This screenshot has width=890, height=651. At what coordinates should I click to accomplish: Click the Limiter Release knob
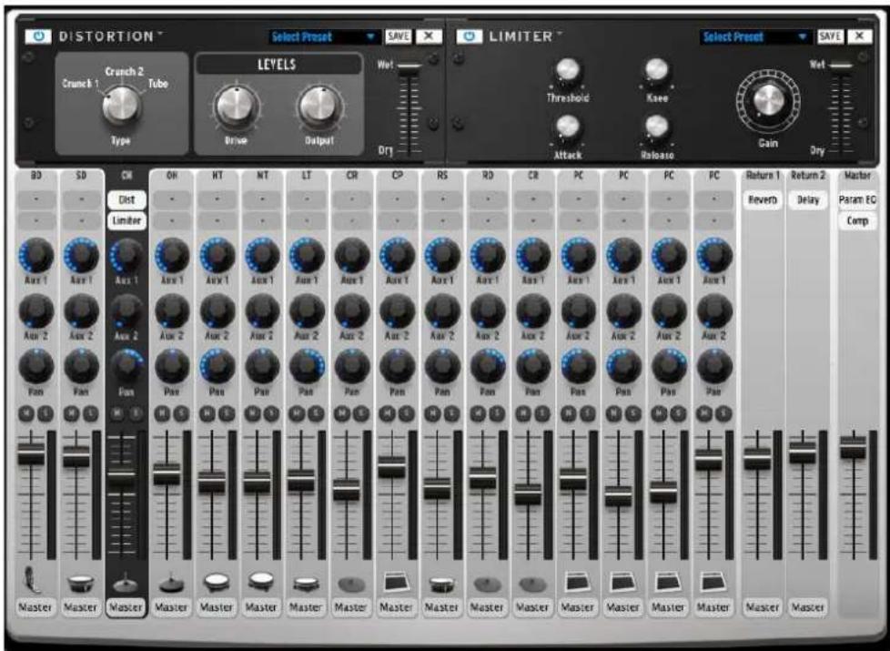pos(657,127)
